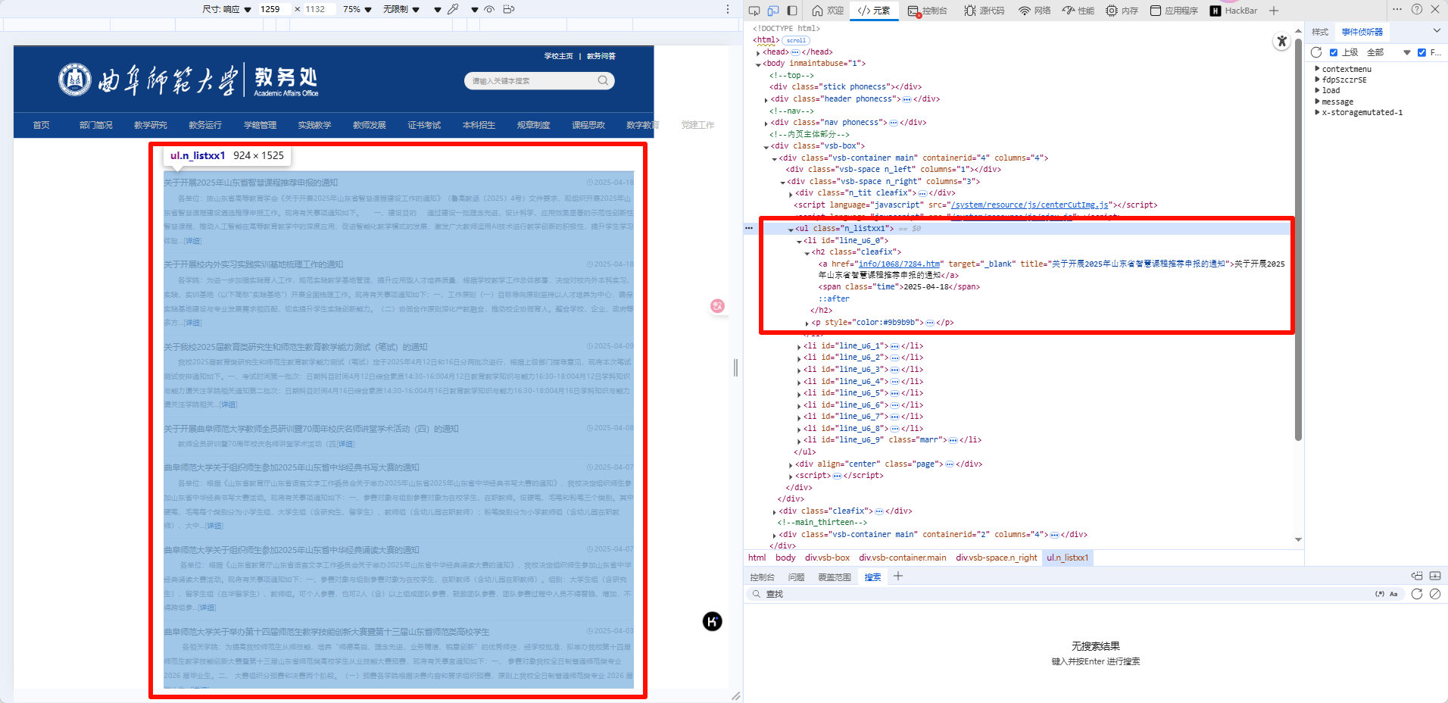
Task: Open the 应用程序 application tab
Action: tap(1174, 11)
